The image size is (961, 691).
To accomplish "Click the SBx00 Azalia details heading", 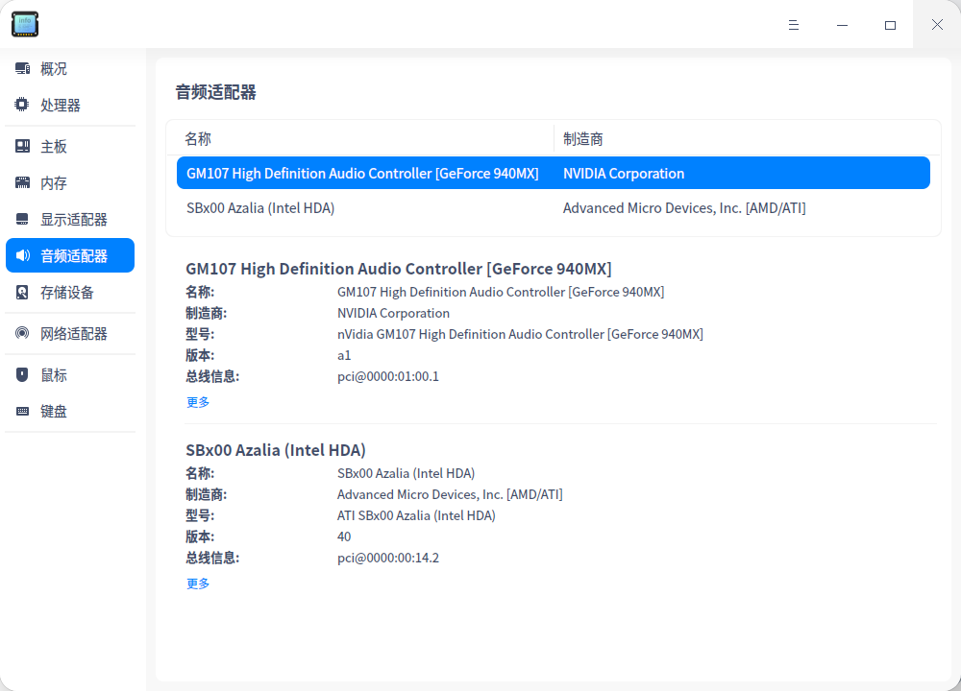I will tap(276, 450).
